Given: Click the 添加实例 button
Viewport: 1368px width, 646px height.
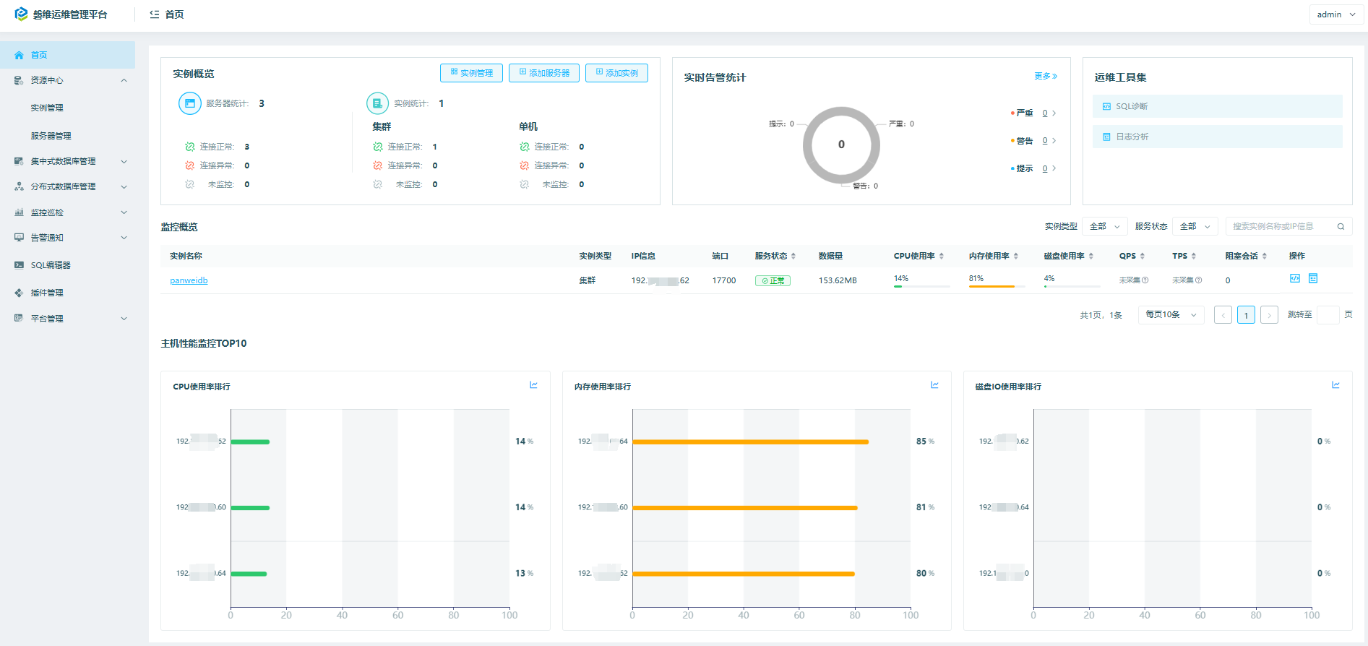Looking at the screenshot, I should pyautogui.click(x=616, y=73).
